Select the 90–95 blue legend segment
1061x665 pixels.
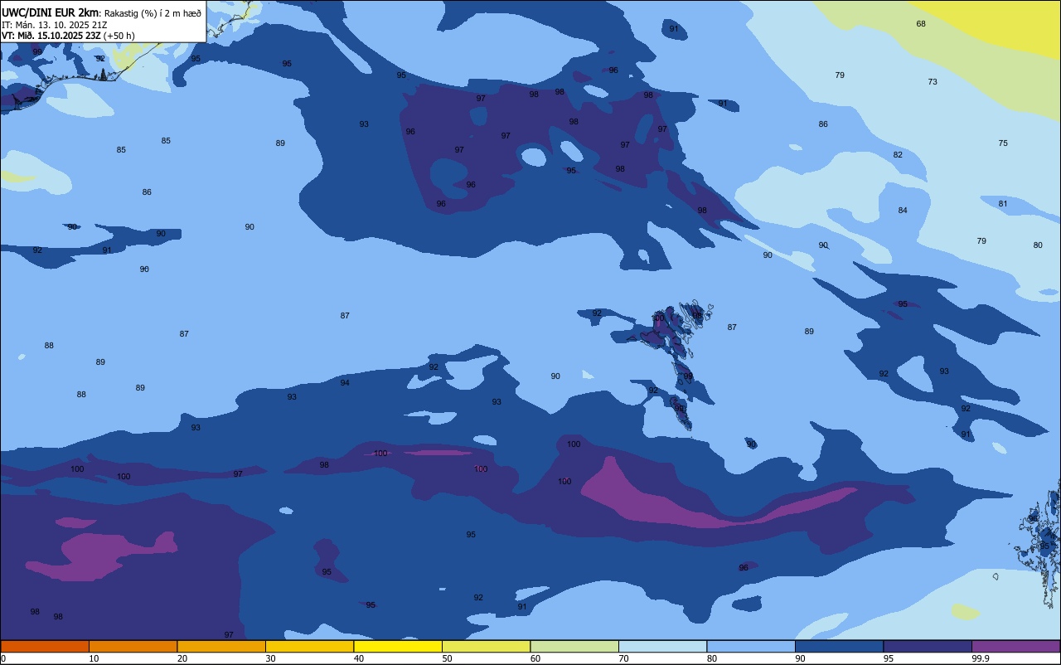(x=839, y=646)
